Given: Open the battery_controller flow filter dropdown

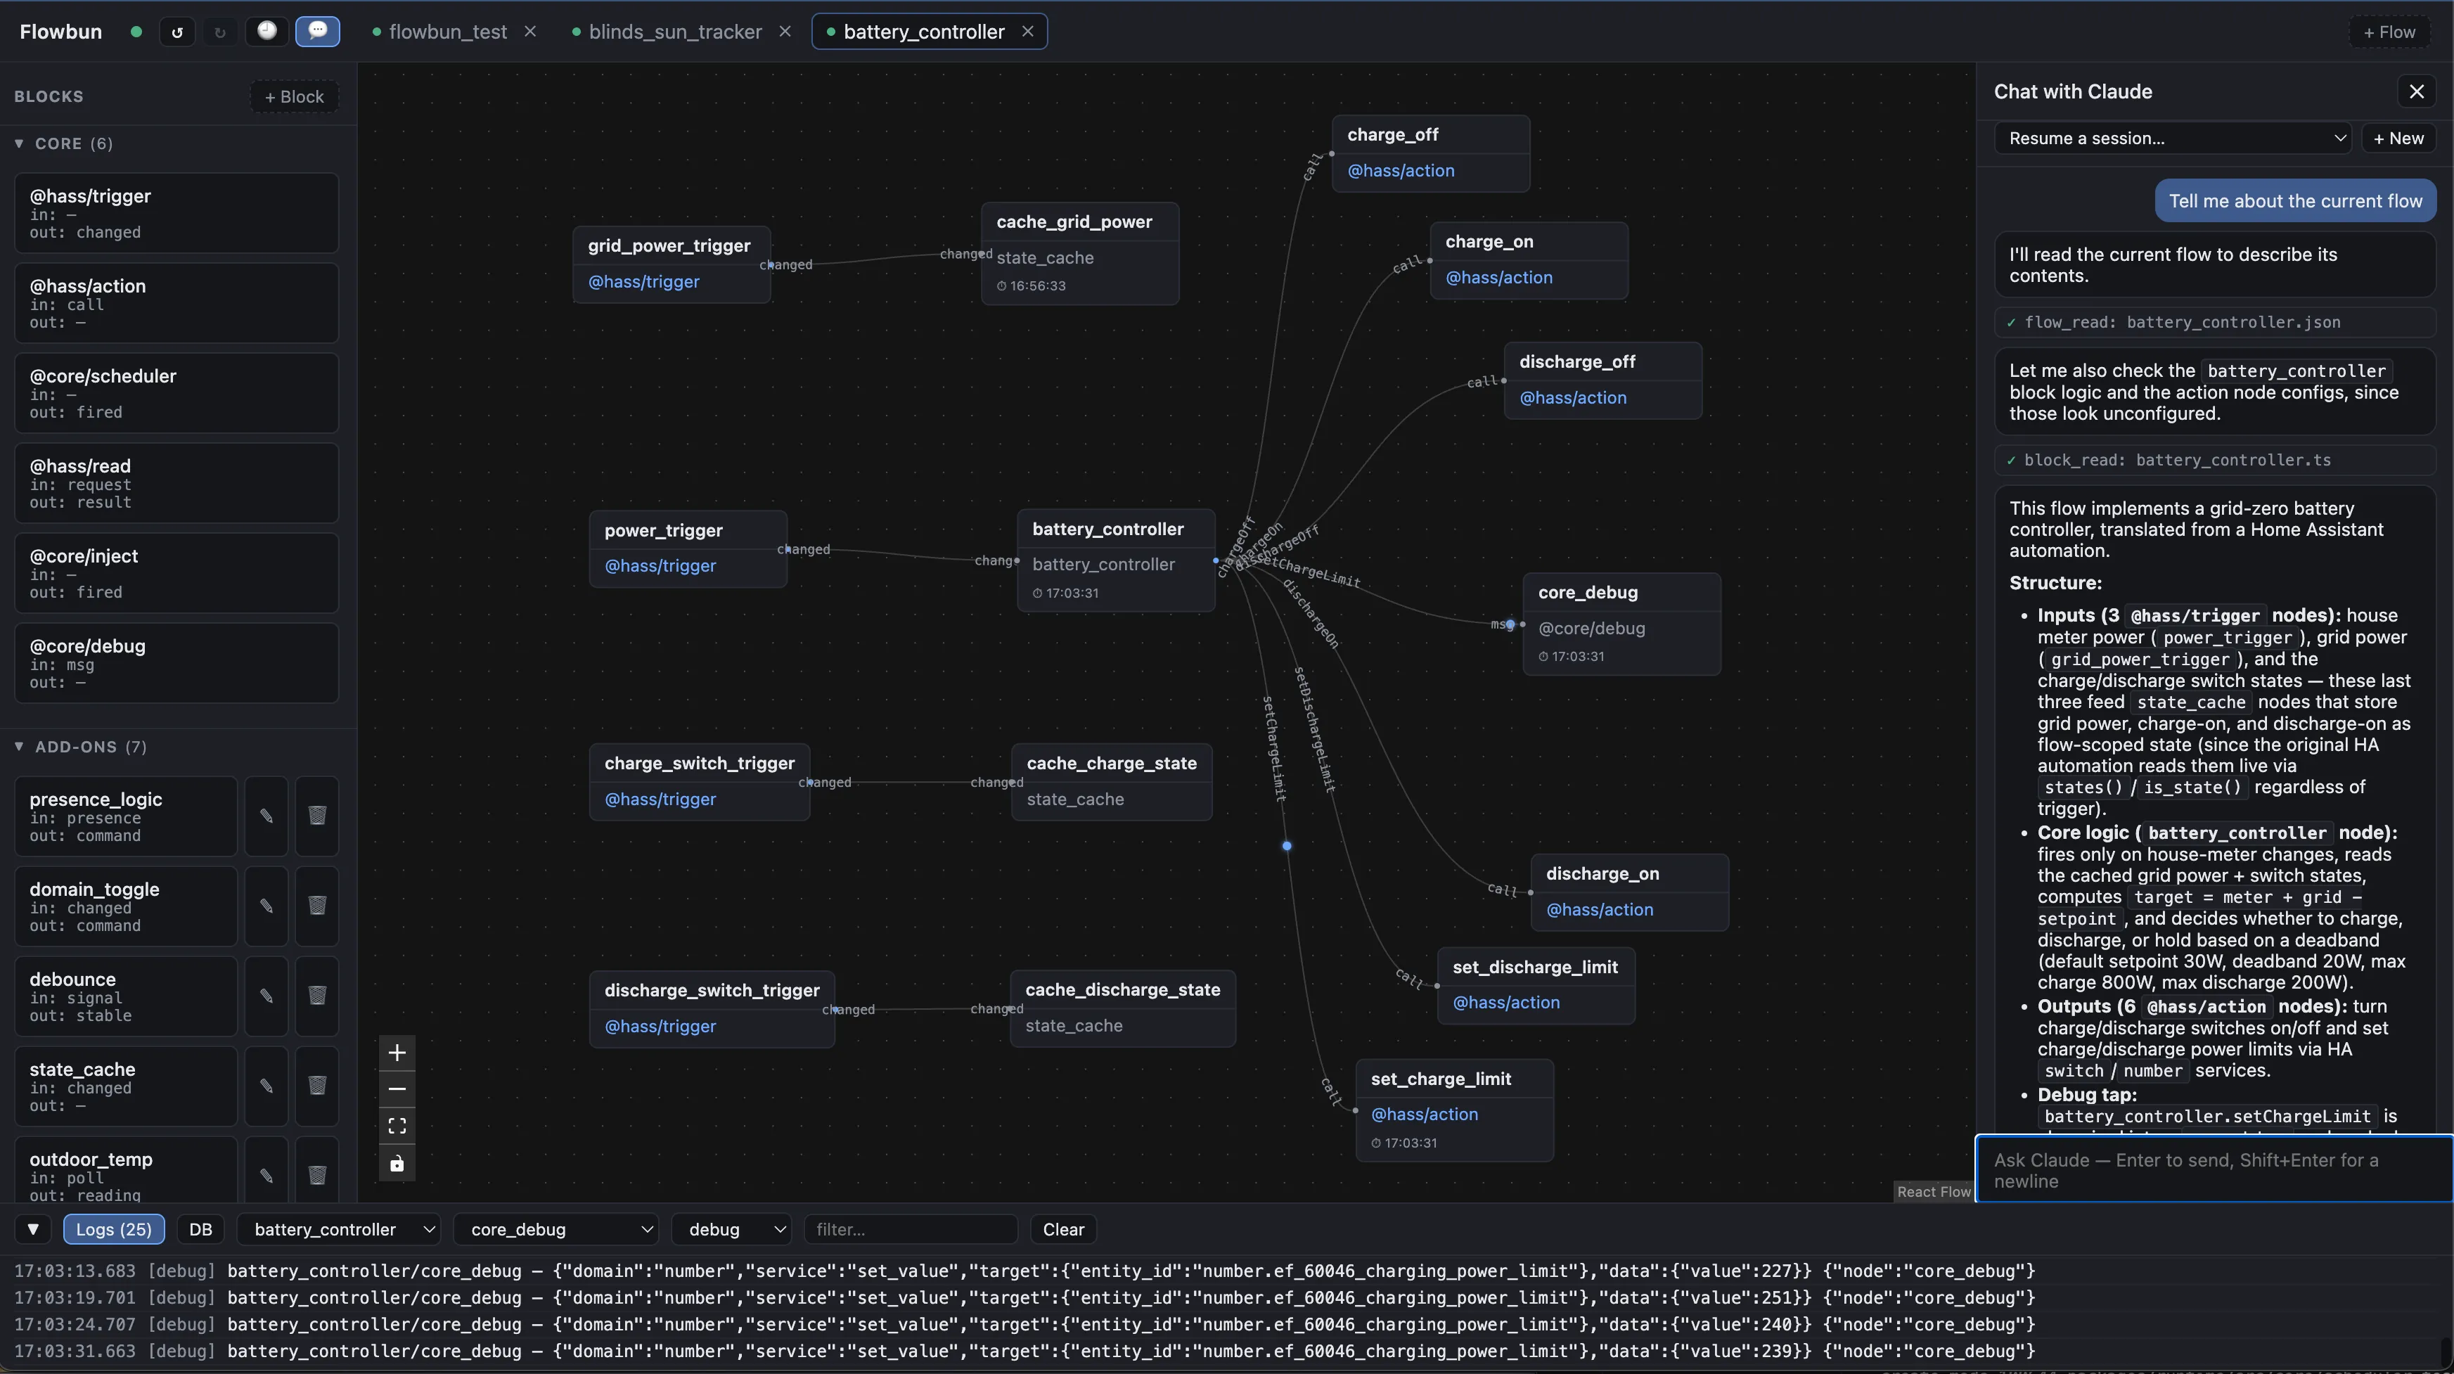Looking at the screenshot, I should click(x=339, y=1229).
